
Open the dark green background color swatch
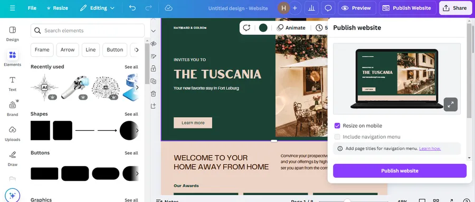pyautogui.click(x=263, y=28)
